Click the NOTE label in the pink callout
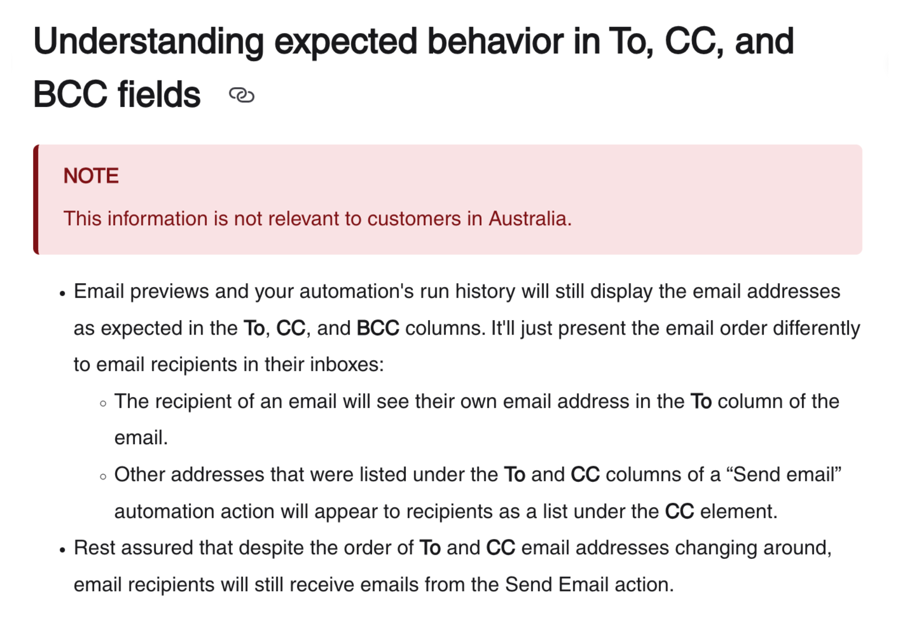The width and height of the screenshot is (899, 620). (x=91, y=175)
